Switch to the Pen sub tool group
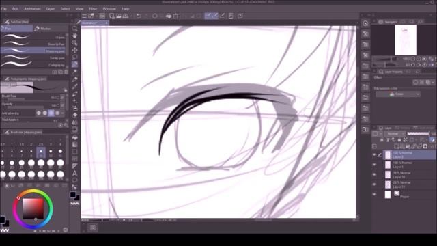 coord(16,29)
